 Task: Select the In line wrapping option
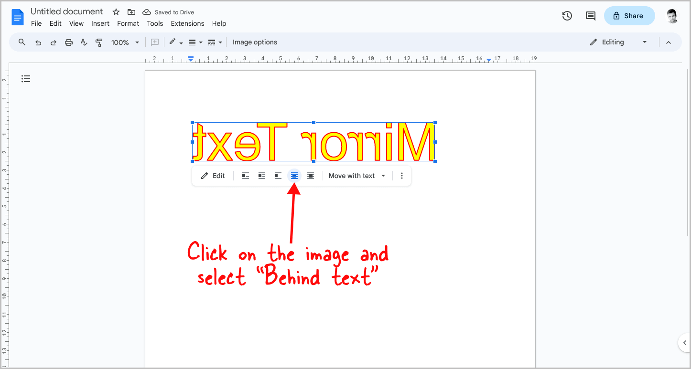(x=245, y=176)
